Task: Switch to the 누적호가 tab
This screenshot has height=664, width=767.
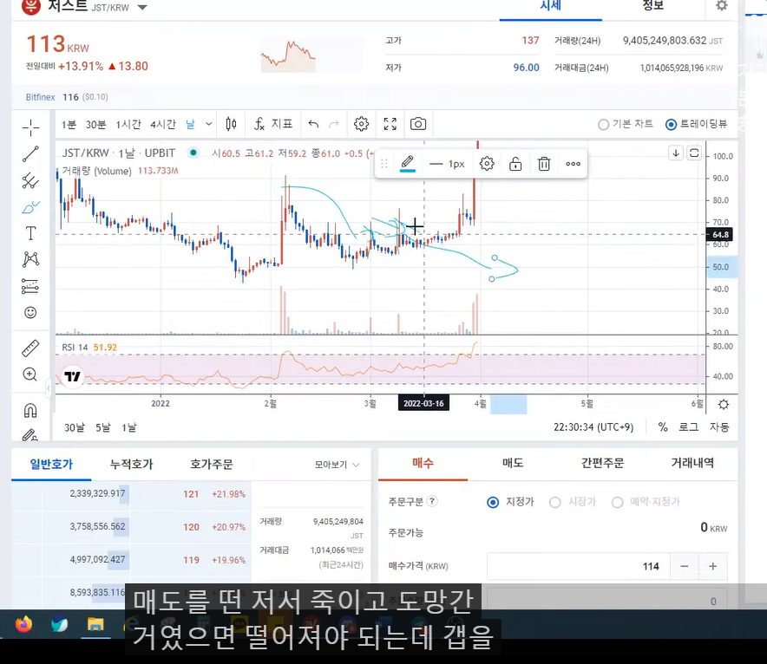Action: [x=131, y=464]
